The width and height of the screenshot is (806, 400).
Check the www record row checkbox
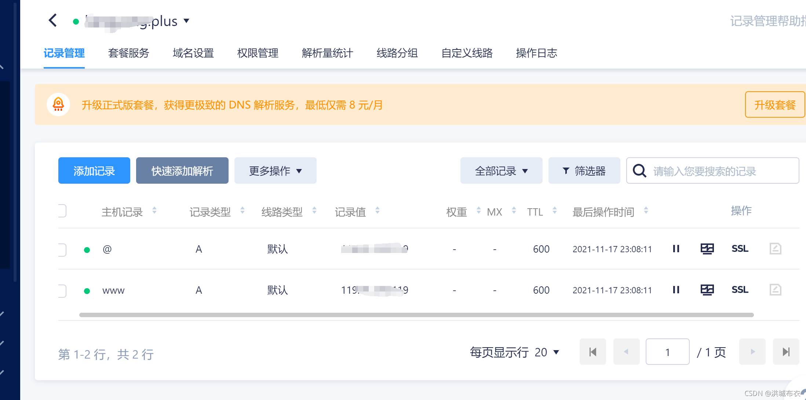coord(62,291)
